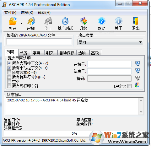Switch to the 长度 tab

point(24,53)
